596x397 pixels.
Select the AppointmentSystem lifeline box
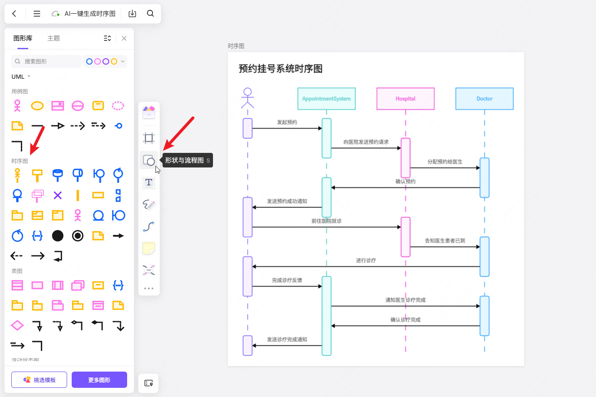[x=326, y=99]
